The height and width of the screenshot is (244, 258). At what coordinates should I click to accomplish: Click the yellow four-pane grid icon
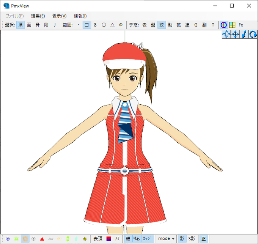click(232, 25)
